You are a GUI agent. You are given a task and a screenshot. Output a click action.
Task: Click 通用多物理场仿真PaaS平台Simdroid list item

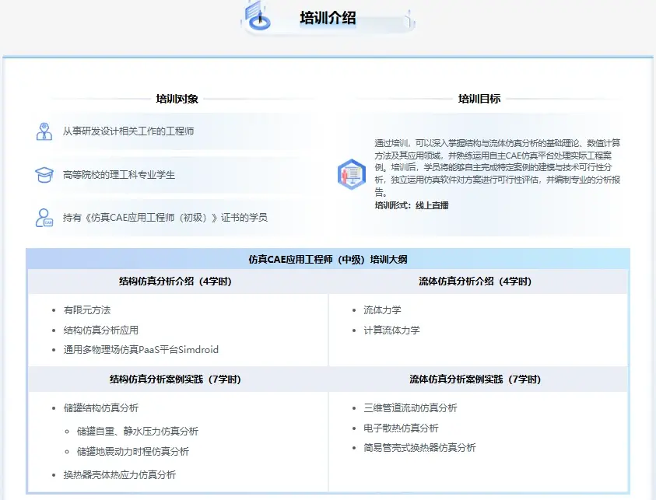(141, 349)
